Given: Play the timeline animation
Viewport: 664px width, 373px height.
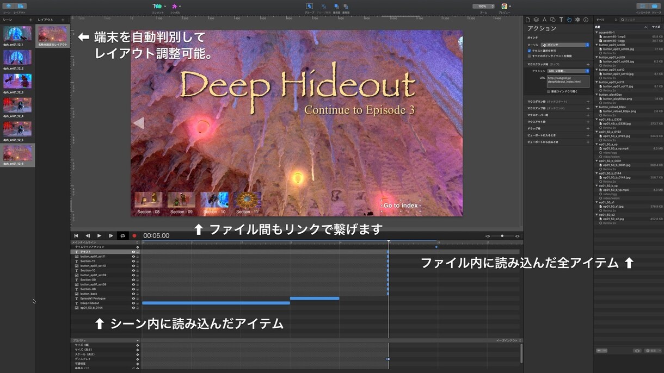Looking at the screenshot, I should 99,235.
